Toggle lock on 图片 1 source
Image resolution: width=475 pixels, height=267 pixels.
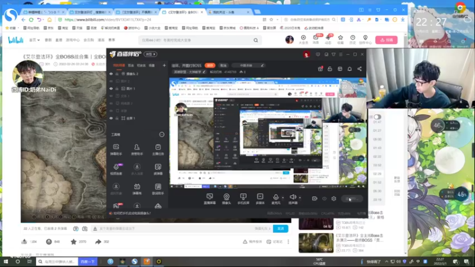[x=117, y=88]
